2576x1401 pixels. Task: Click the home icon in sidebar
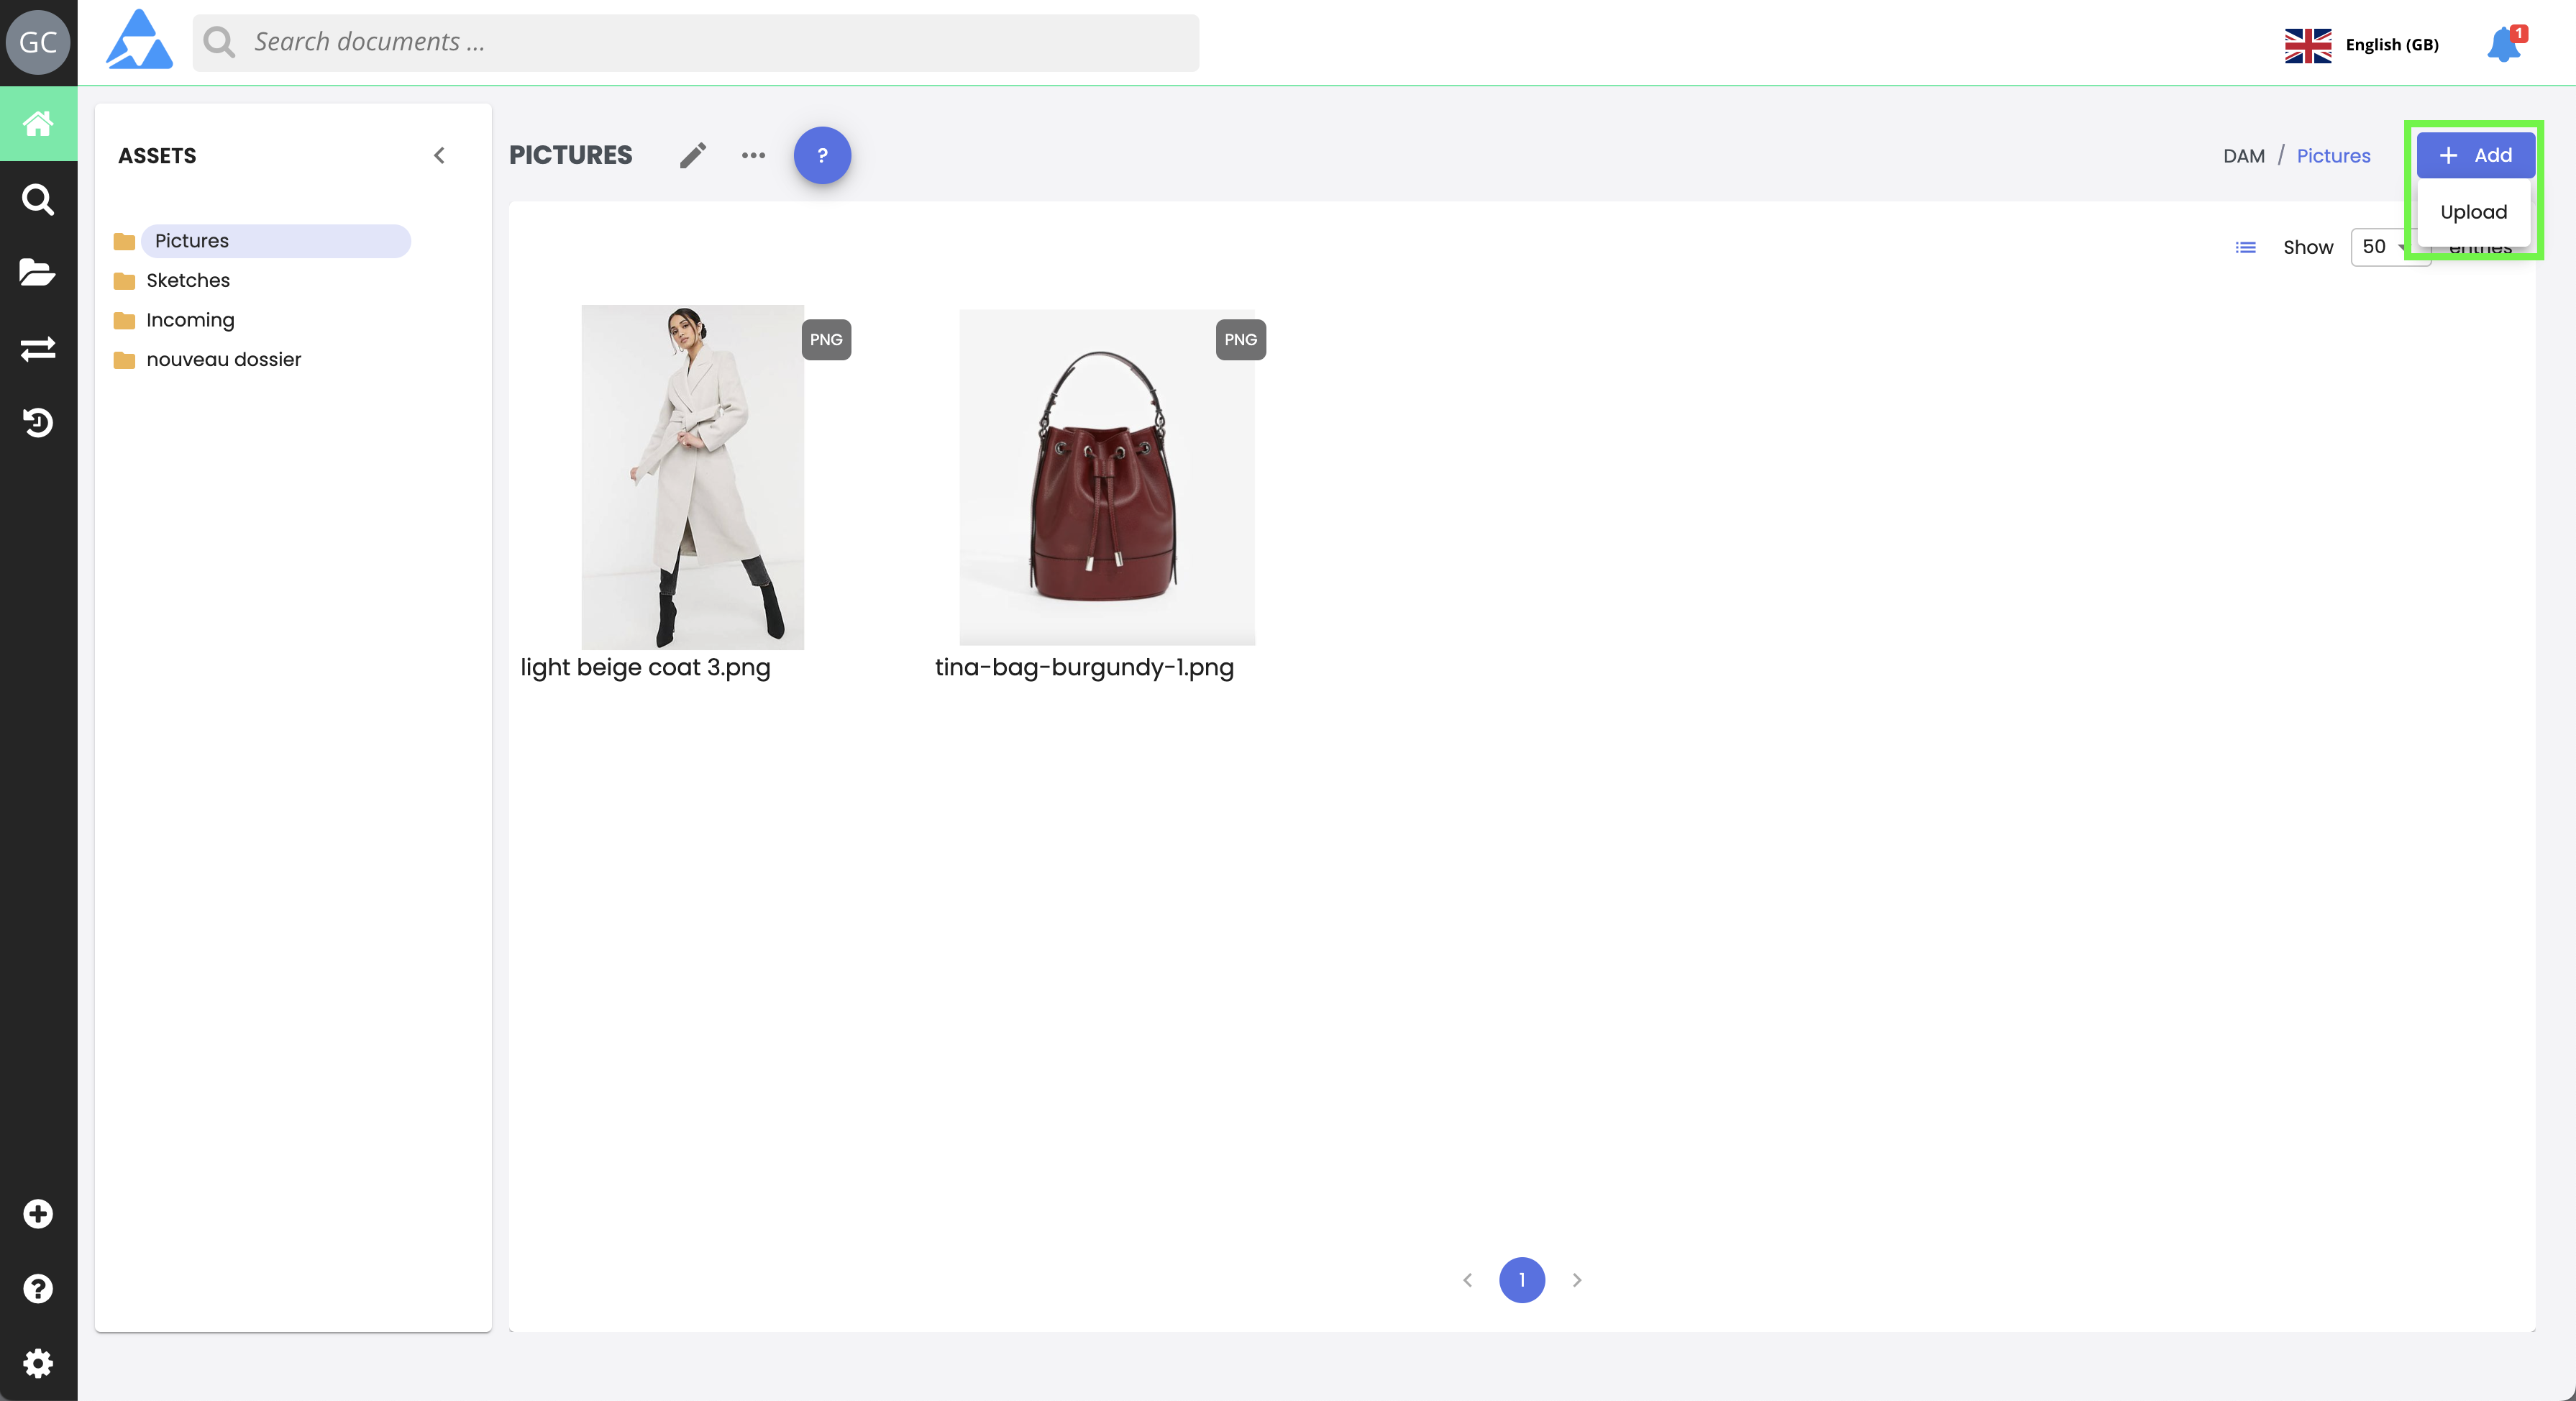pos(38,123)
